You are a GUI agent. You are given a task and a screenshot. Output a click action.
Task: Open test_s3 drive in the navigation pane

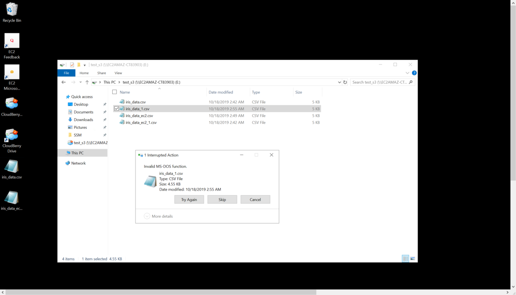click(87, 143)
